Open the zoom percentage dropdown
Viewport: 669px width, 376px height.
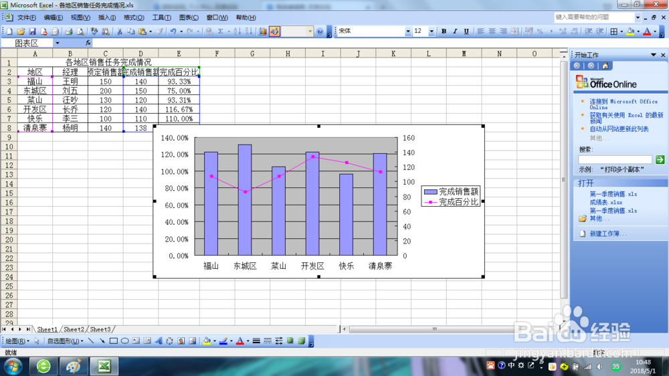(x=310, y=31)
